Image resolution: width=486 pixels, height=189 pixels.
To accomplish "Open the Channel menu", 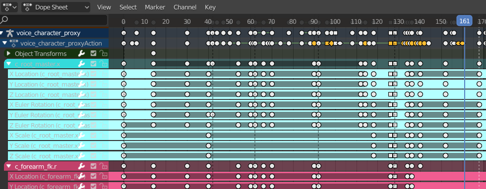I will [185, 7].
